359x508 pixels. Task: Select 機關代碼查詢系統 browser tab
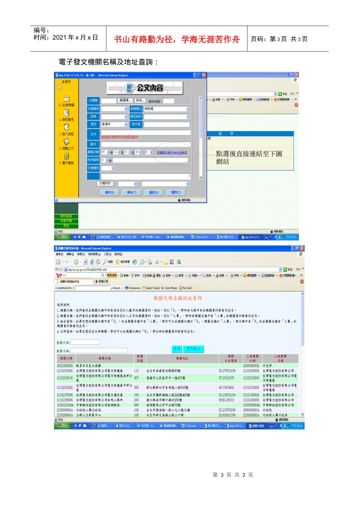point(74,282)
